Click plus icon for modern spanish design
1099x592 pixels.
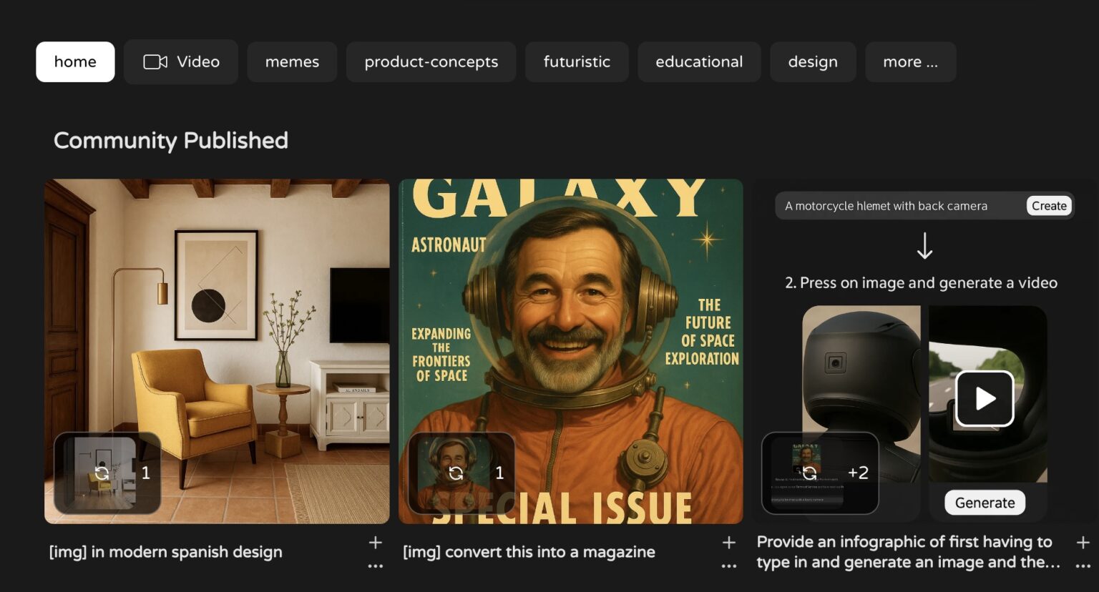click(x=375, y=543)
